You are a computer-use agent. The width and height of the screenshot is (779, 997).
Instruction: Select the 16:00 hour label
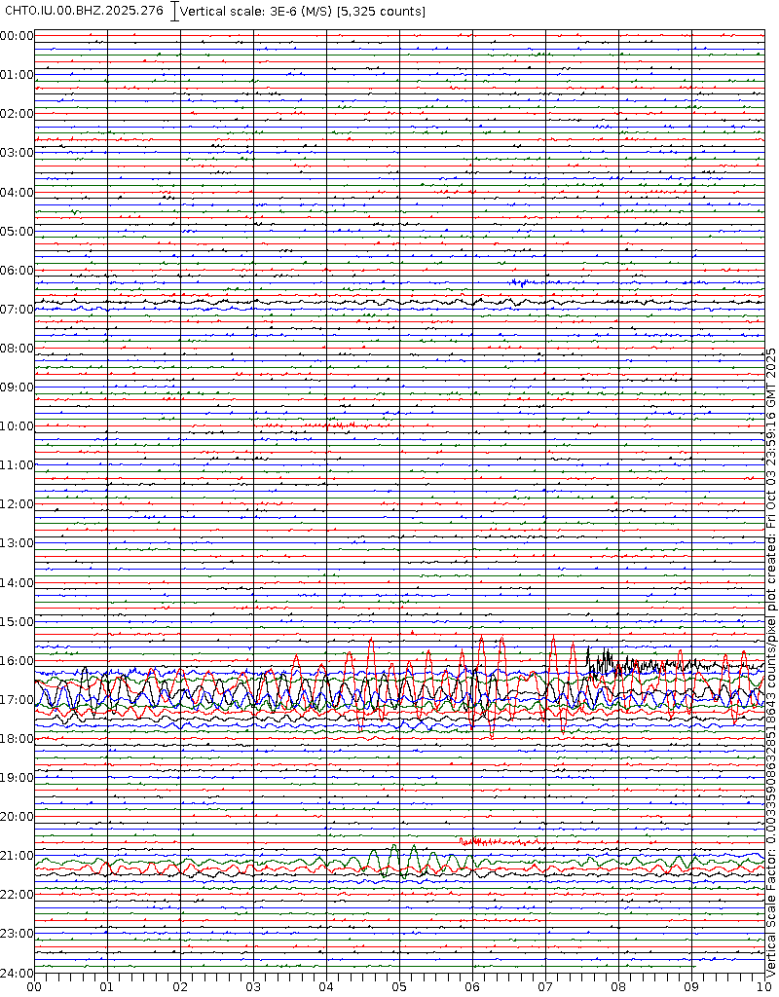18,661
